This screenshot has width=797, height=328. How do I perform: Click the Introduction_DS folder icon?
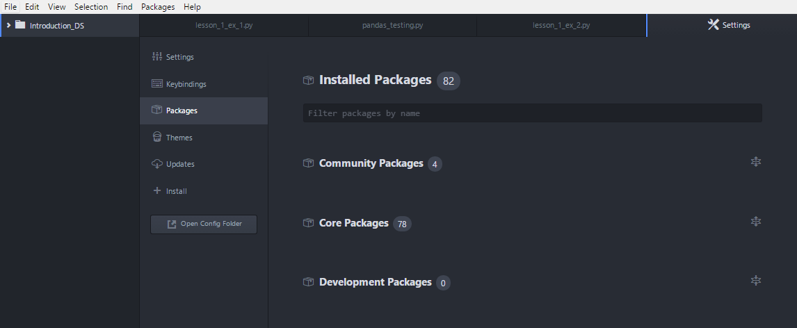(20, 25)
